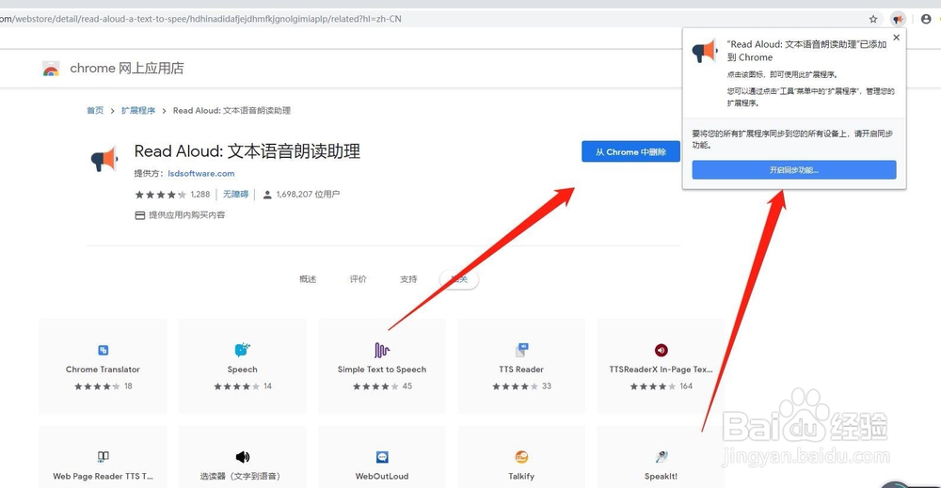
Task: Click the TTS Reader card title
Action: coord(521,370)
